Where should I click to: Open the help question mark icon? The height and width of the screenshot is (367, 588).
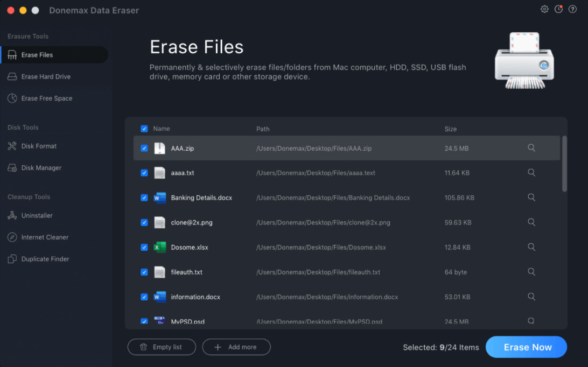572,9
